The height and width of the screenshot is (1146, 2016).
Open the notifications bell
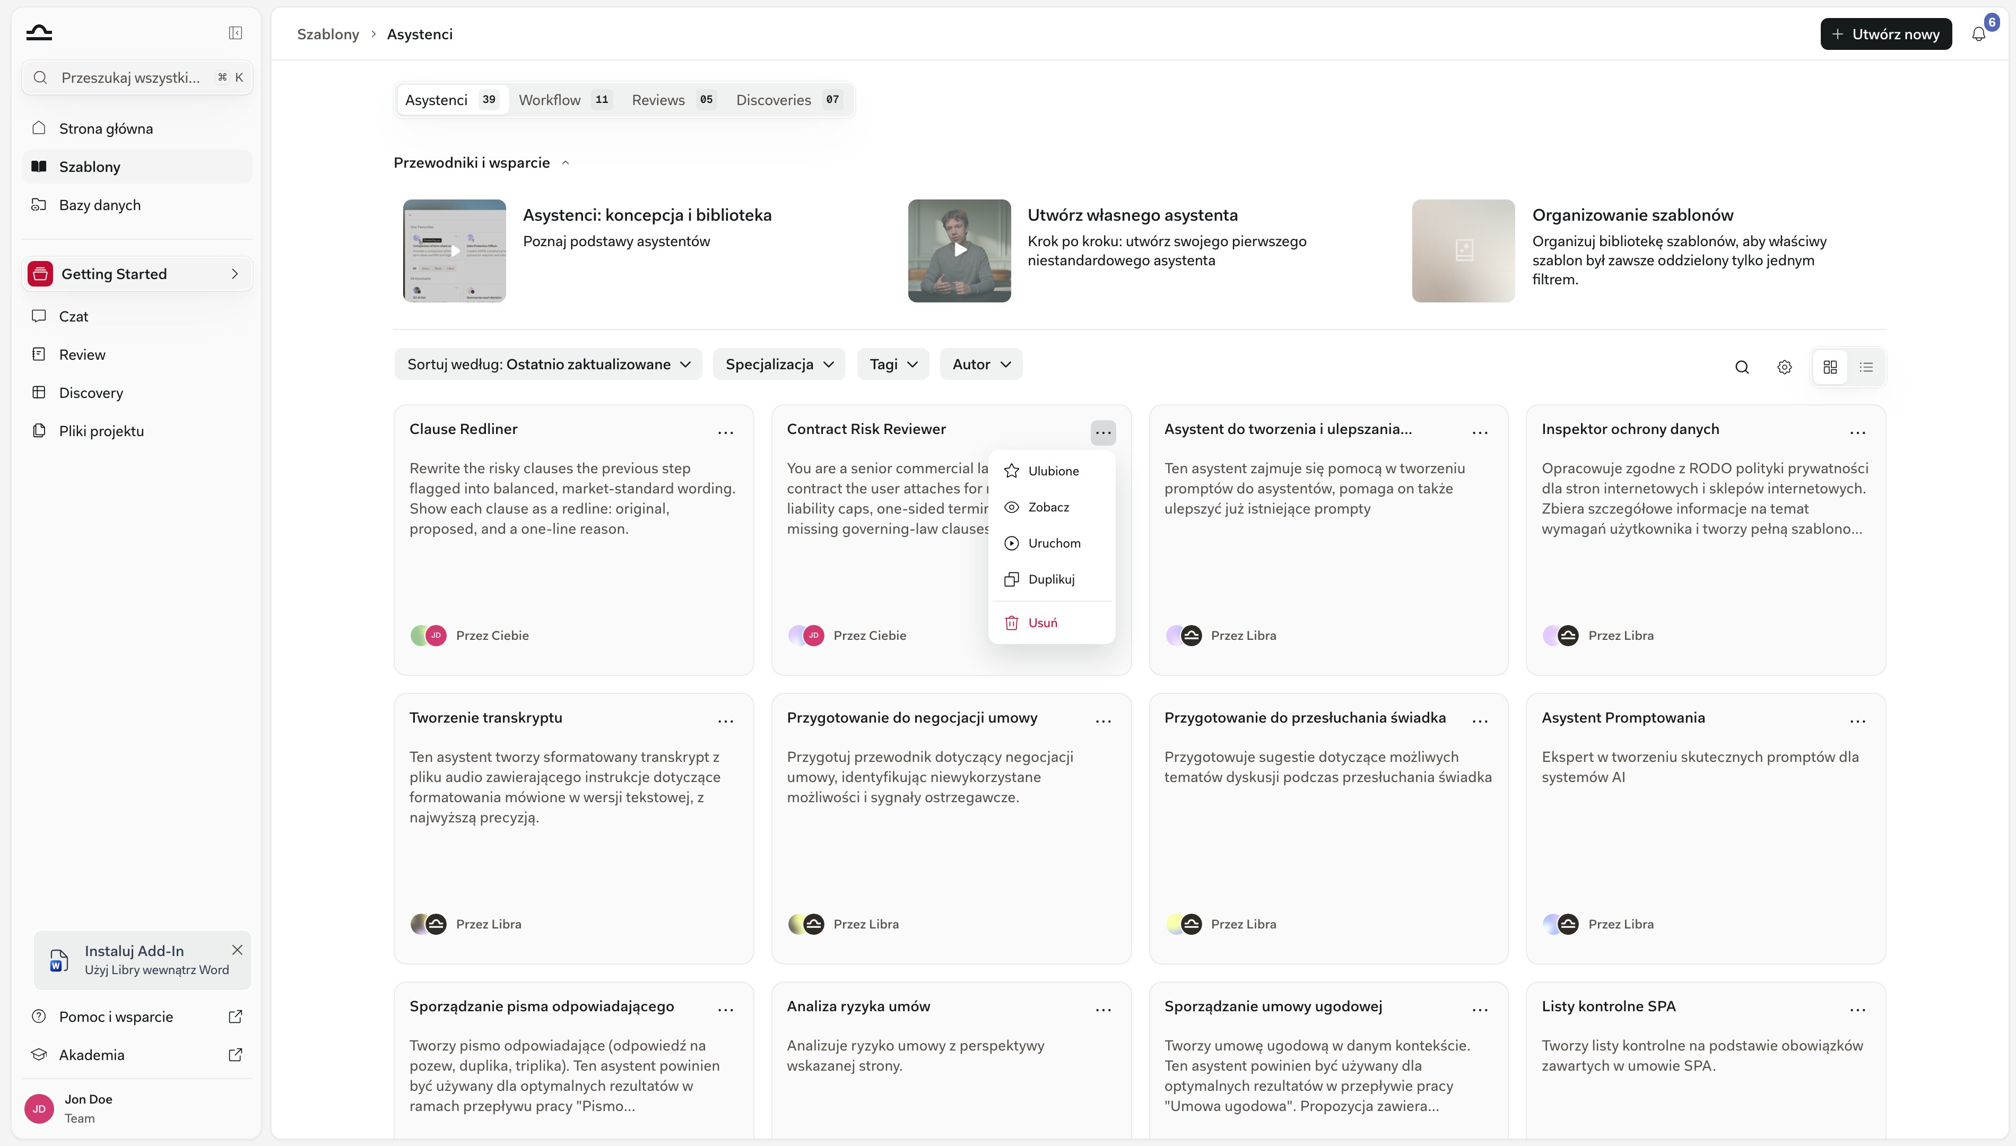(1978, 34)
